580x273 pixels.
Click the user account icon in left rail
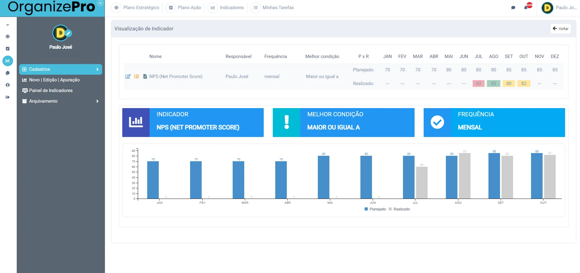(8, 85)
